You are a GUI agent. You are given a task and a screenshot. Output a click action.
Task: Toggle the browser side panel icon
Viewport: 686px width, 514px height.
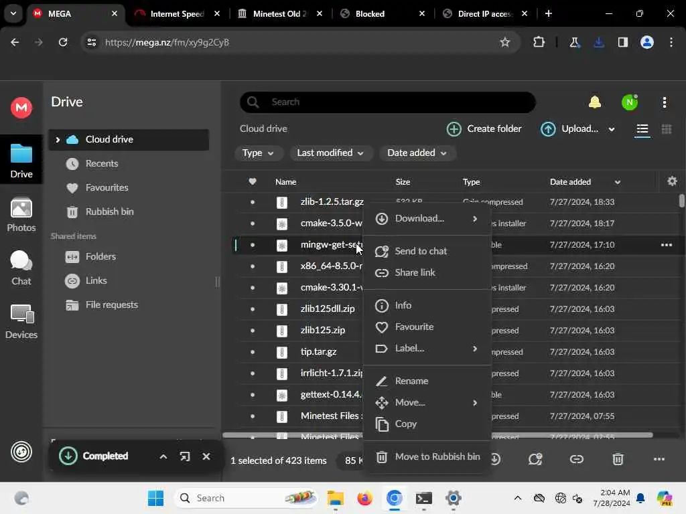pyautogui.click(x=622, y=42)
